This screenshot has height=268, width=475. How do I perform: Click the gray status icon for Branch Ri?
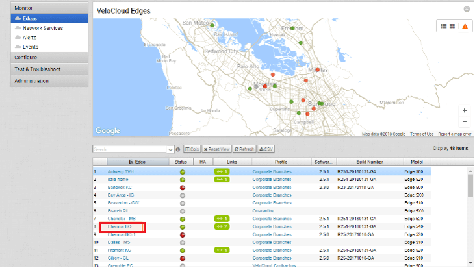(x=183, y=211)
